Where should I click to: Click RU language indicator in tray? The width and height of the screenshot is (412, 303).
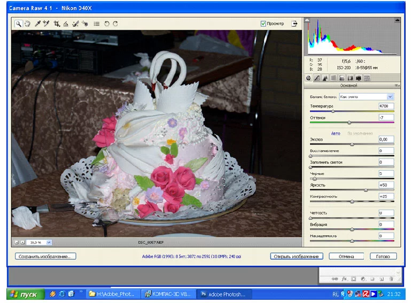336,294
